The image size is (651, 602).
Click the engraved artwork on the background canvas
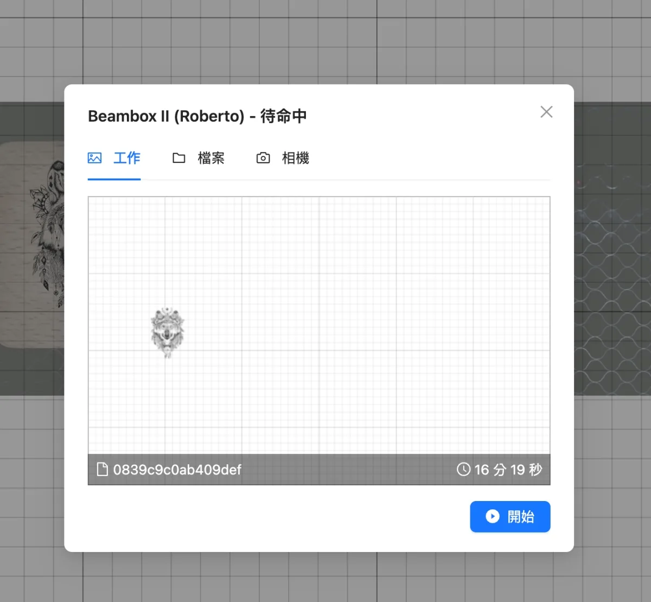[48, 233]
